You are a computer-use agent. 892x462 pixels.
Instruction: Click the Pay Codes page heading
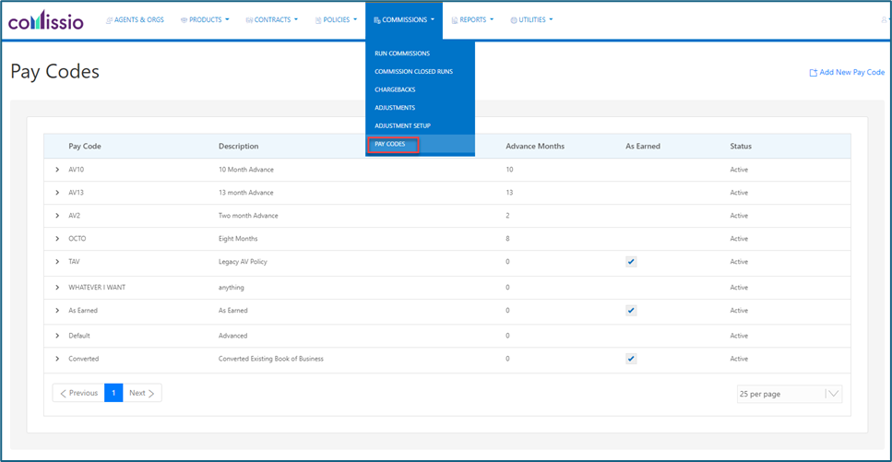click(x=54, y=72)
